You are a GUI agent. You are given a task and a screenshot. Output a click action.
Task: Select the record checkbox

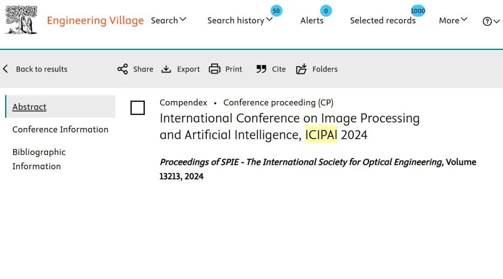(137, 108)
